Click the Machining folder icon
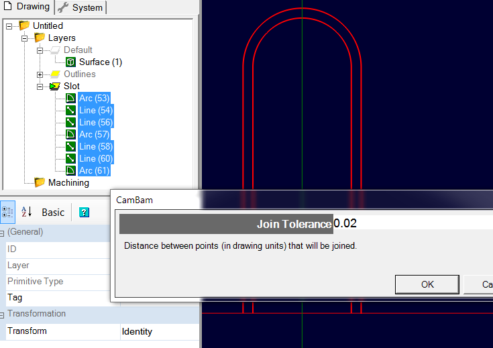The height and width of the screenshot is (348, 493). click(x=40, y=182)
